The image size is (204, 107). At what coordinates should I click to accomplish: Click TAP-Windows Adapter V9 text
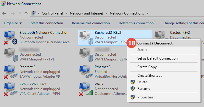pyautogui.click(x=40, y=76)
